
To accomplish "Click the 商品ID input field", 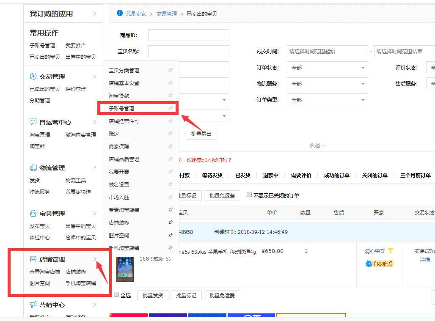I will (188, 35).
